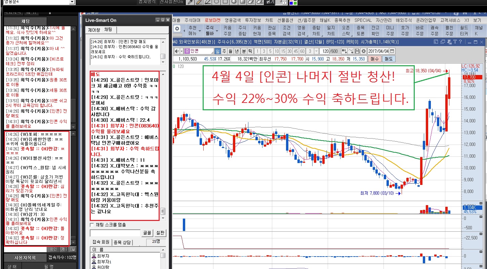Click the chart save floppy disk icon
487x269 pixels.
coord(357,51)
